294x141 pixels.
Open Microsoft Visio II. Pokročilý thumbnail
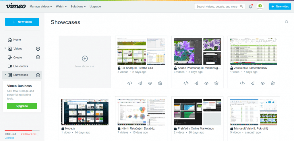click(x=254, y=112)
